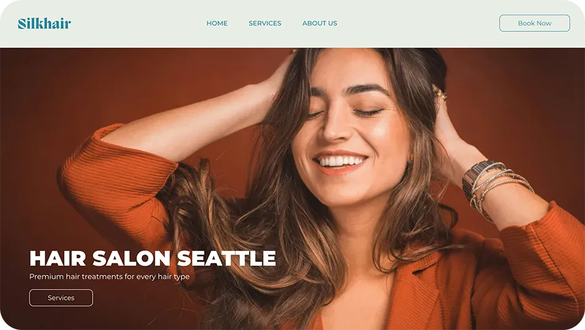Viewport: 585px width, 330px height.
Task: Go to SERVICES in the top navigation
Action: pyautogui.click(x=265, y=23)
